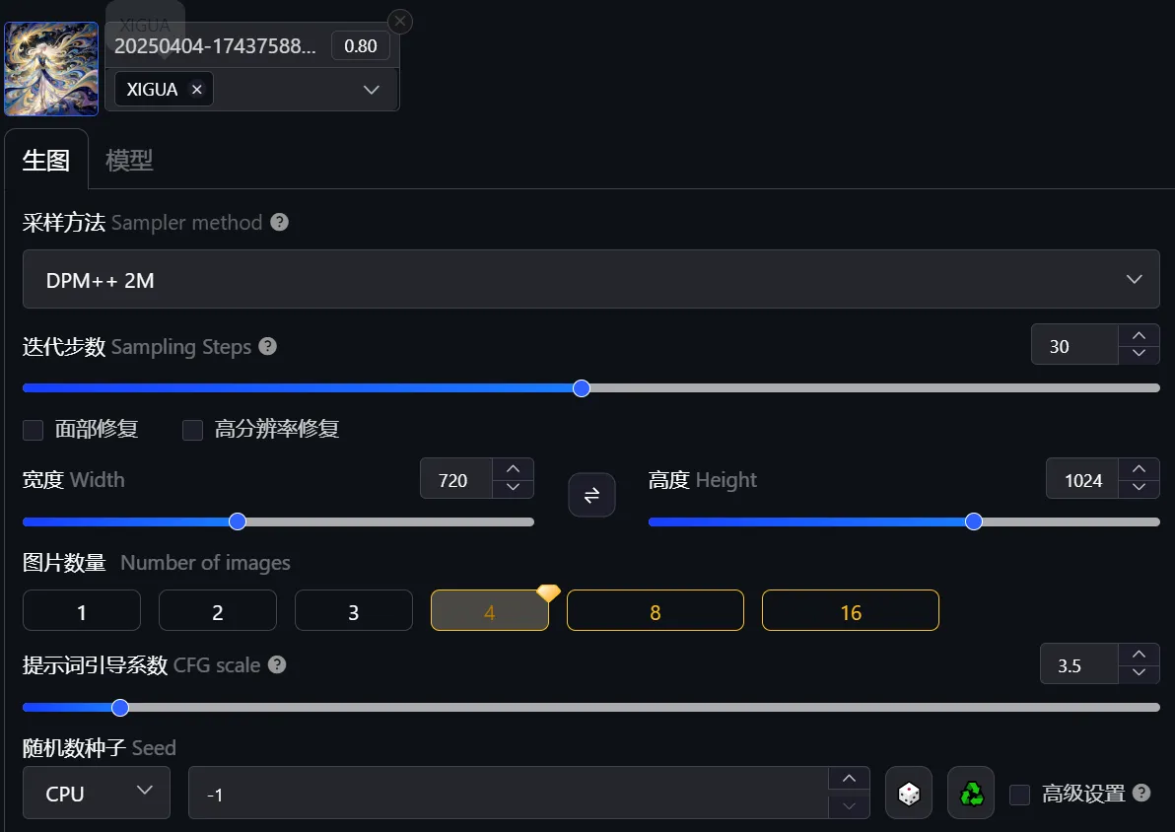1175x832 pixels.
Task: Expand the XIGUA trigger word dropdown
Action: pos(371,90)
